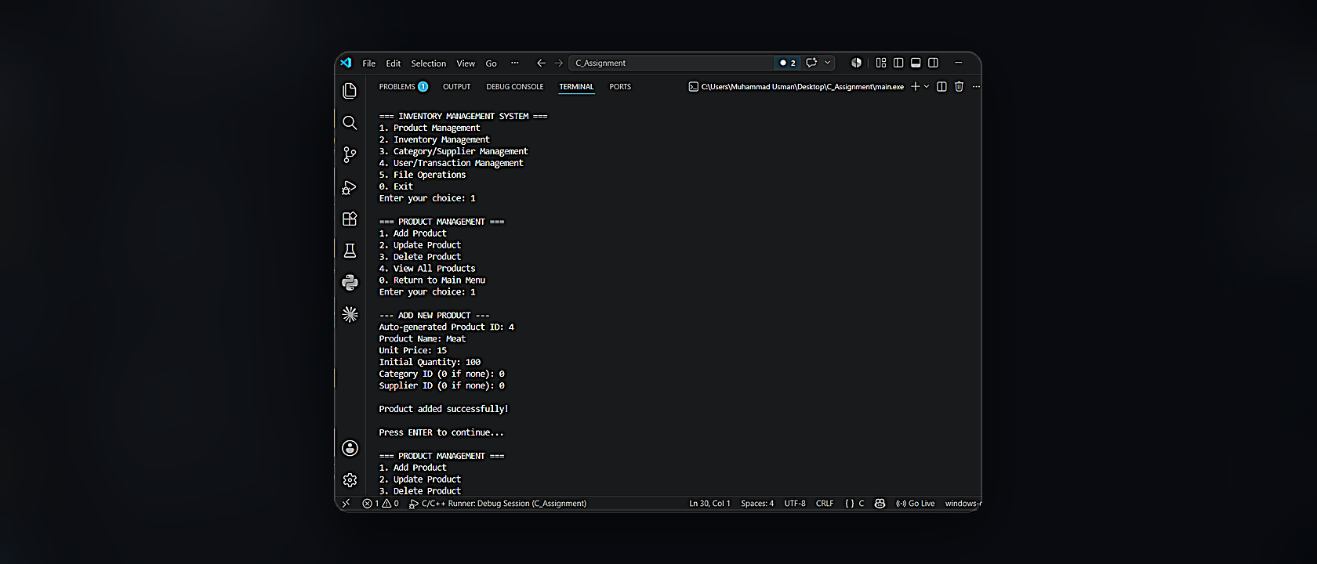Viewport: 1317px width, 564px height.
Task: Switch to the DEBUG CONSOLE tab
Action: coord(514,87)
